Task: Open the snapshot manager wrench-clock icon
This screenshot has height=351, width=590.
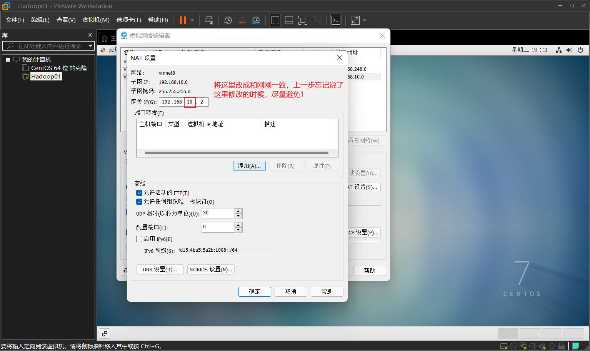Action: coord(256,20)
